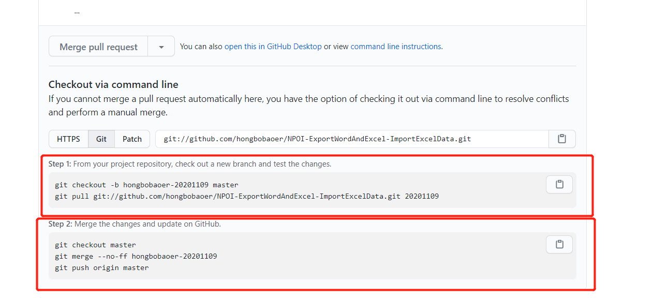Click the dropdown beside Merge pull request
The height and width of the screenshot is (298, 653).
click(x=161, y=46)
